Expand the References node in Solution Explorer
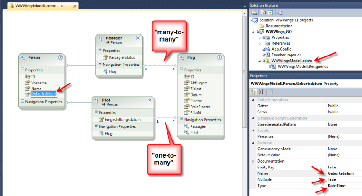This screenshot has width=362, height=196. click(260, 43)
